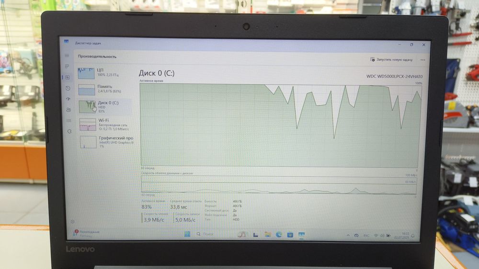Open Microsoft Edge from the taskbar

tap(279, 235)
